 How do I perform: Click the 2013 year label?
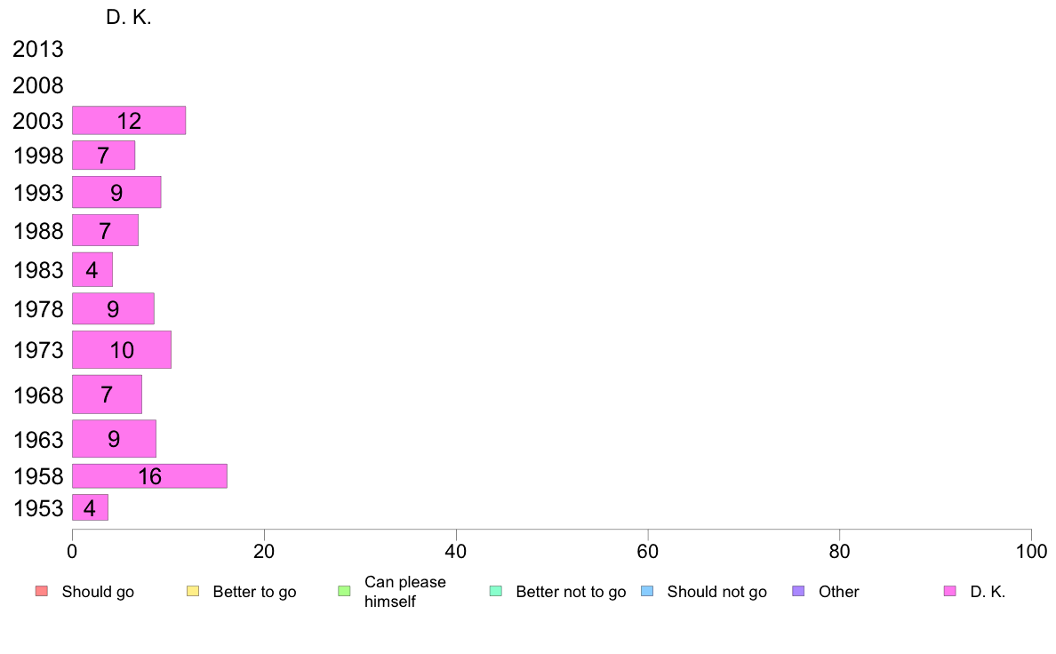click(37, 49)
